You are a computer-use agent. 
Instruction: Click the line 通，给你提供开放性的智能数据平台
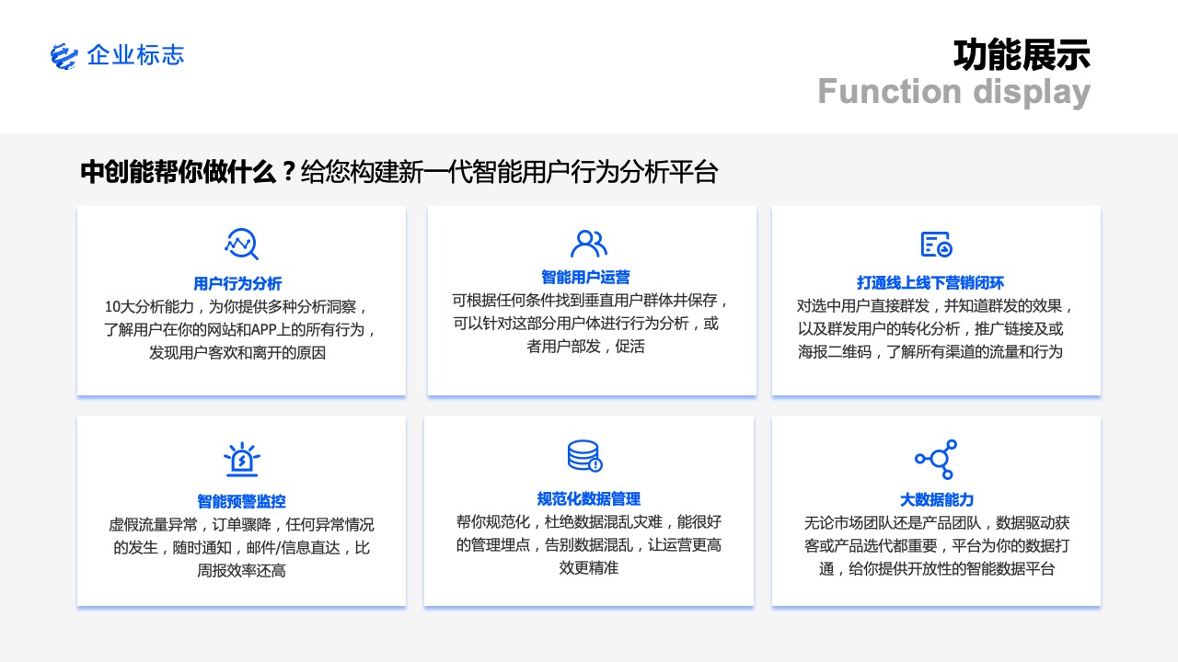pyautogui.click(x=937, y=570)
